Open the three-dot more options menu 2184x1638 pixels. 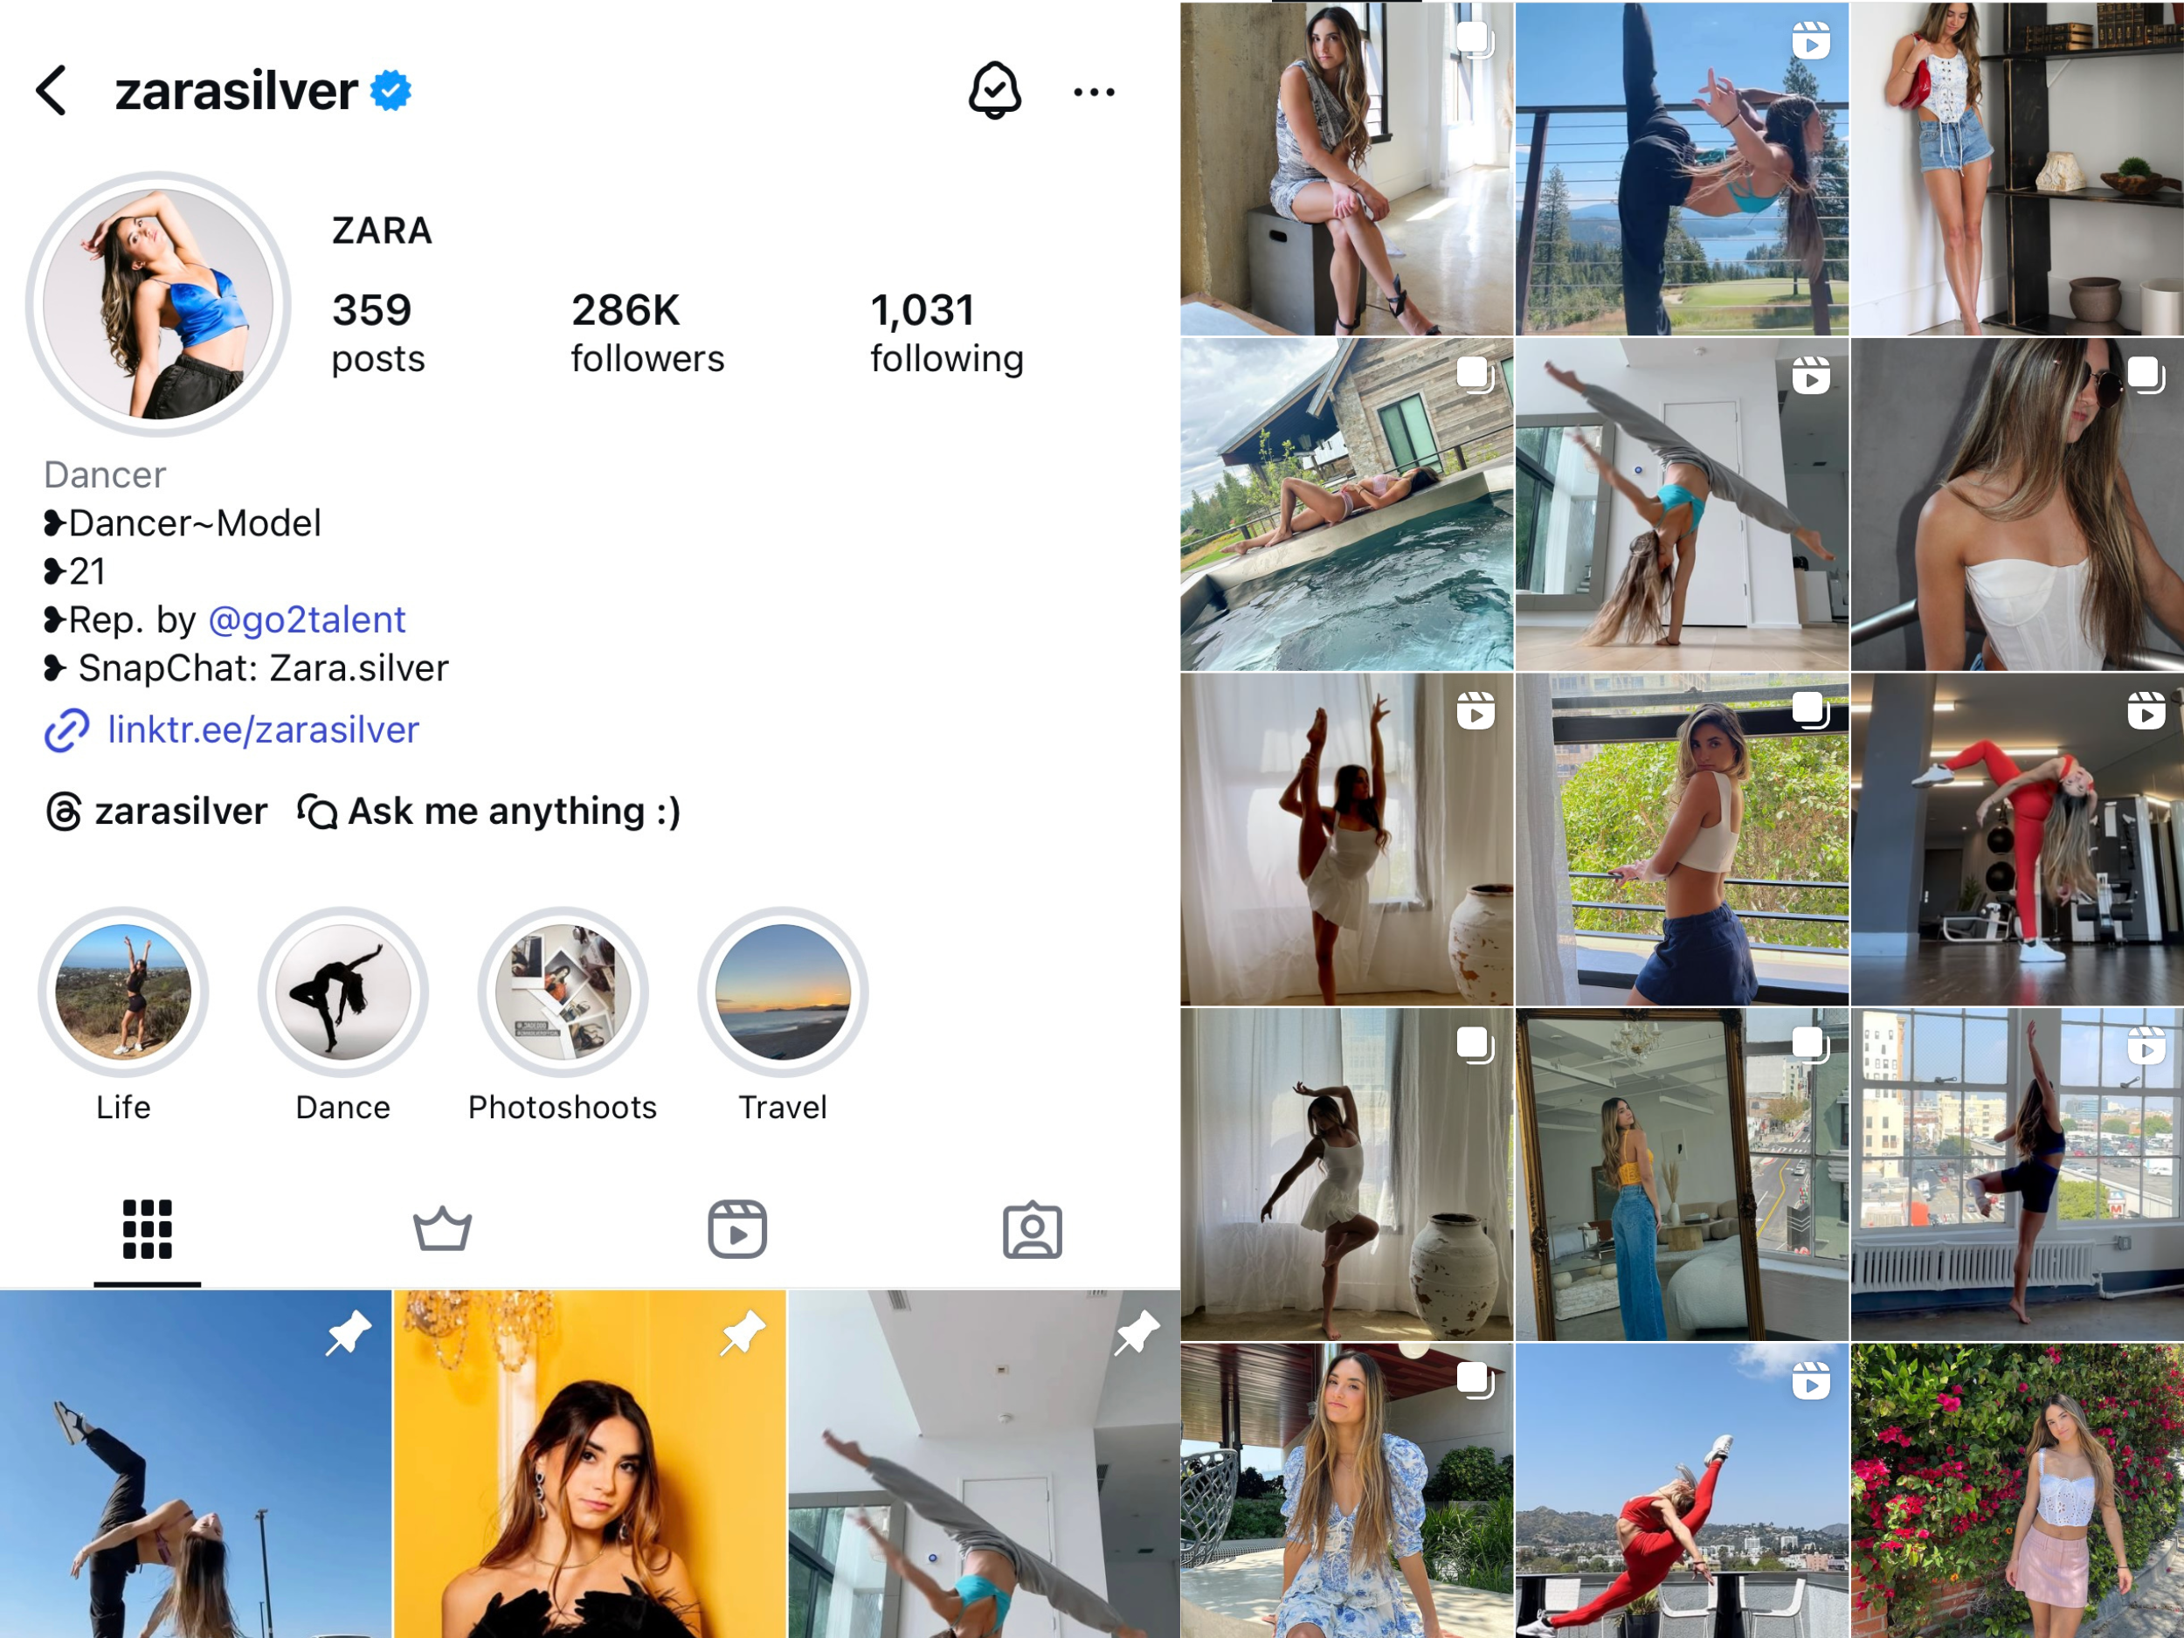(x=1094, y=92)
